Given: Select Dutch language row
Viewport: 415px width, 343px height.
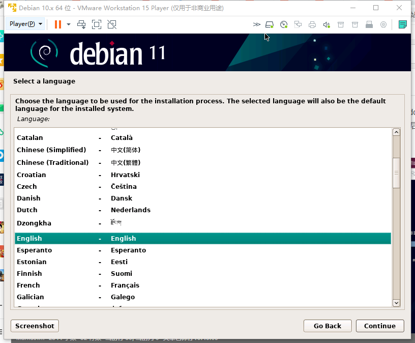Looking at the screenshot, I should (x=203, y=210).
